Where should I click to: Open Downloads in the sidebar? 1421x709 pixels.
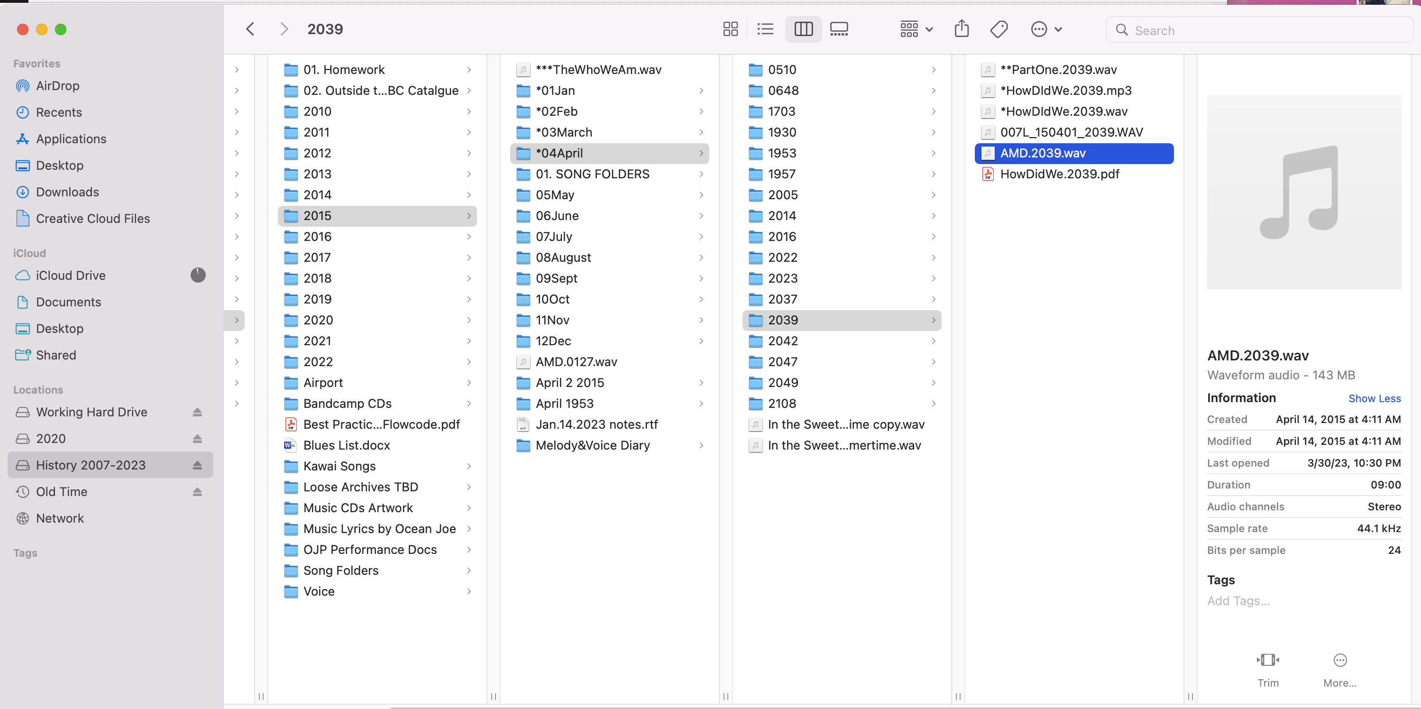[67, 192]
